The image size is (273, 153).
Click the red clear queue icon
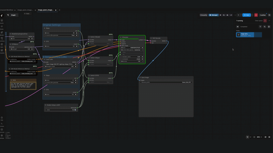tap(265, 21)
